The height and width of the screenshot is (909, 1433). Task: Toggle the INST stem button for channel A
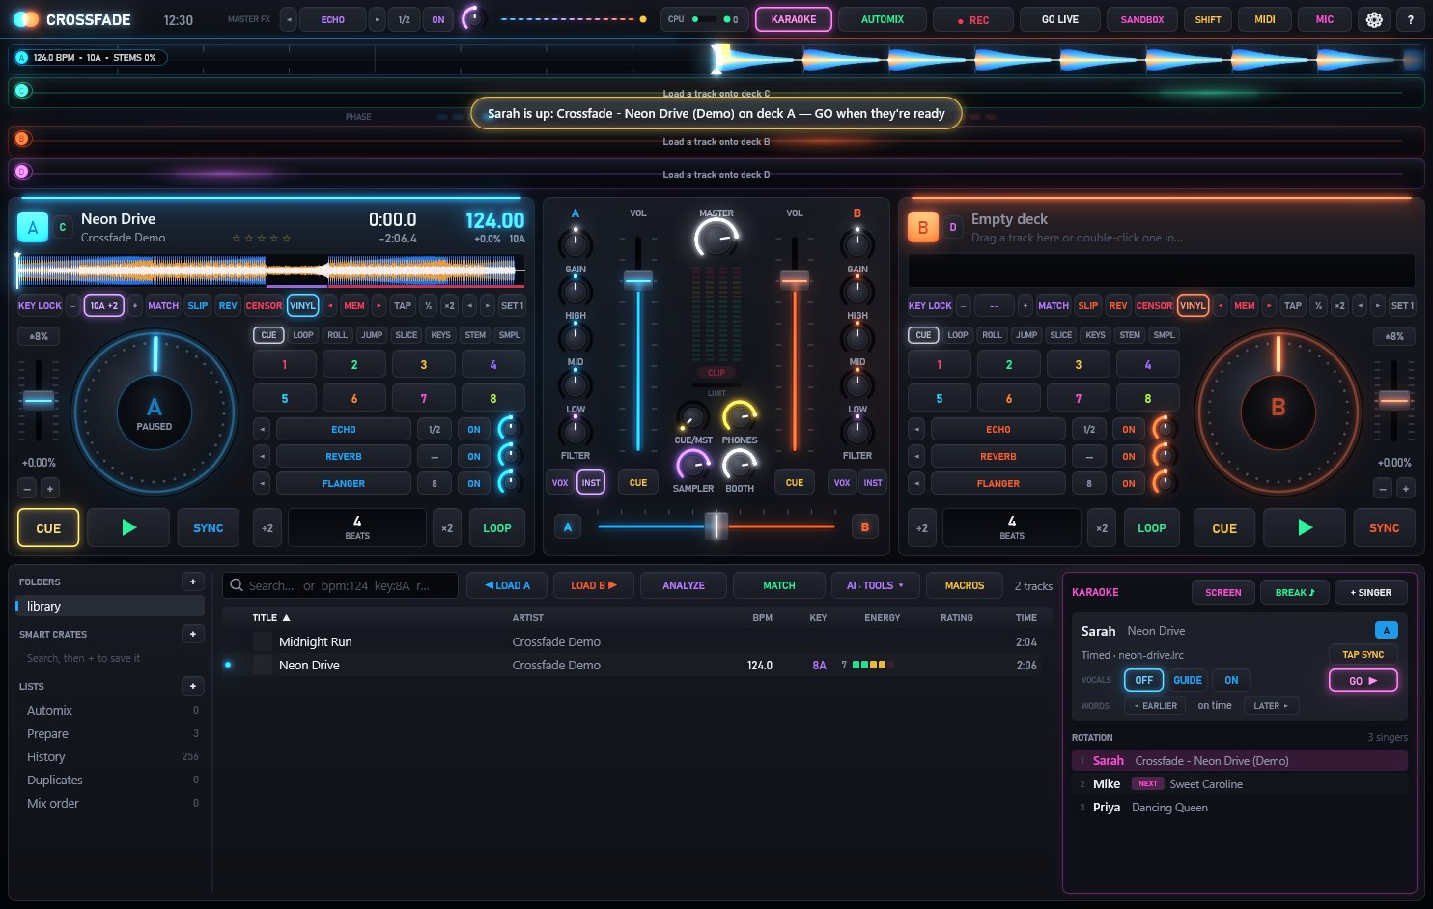pos(591,482)
